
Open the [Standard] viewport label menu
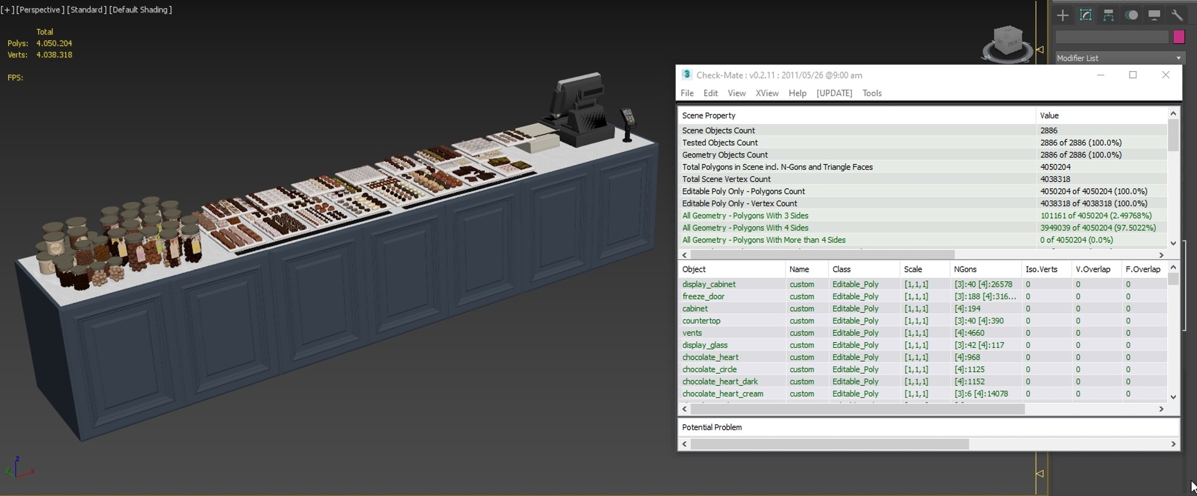pyautogui.click(x=87, y=9)
